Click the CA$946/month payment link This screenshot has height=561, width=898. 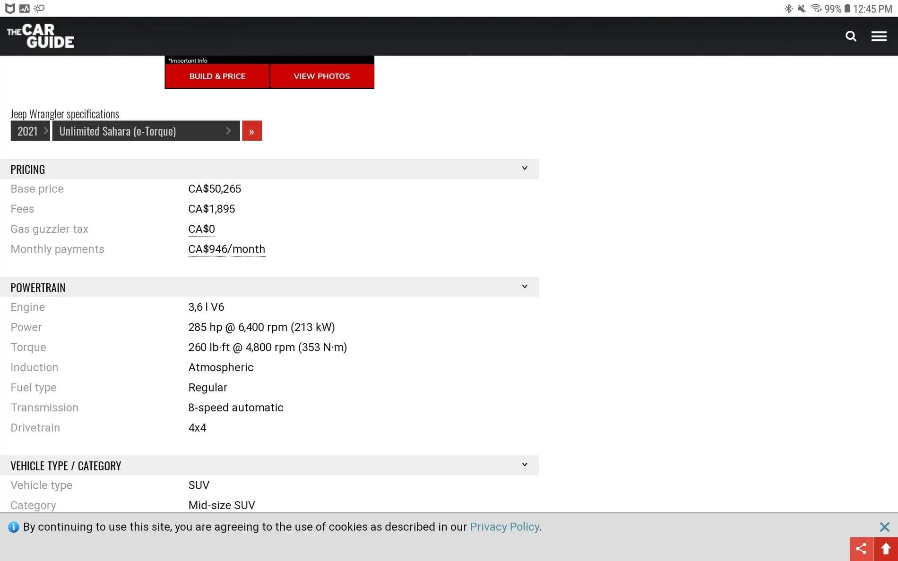tap(227, 249)
